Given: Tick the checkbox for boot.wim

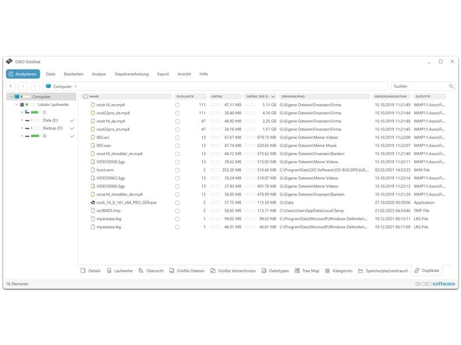Looking at the screenshot, I should tap(177, 170).
